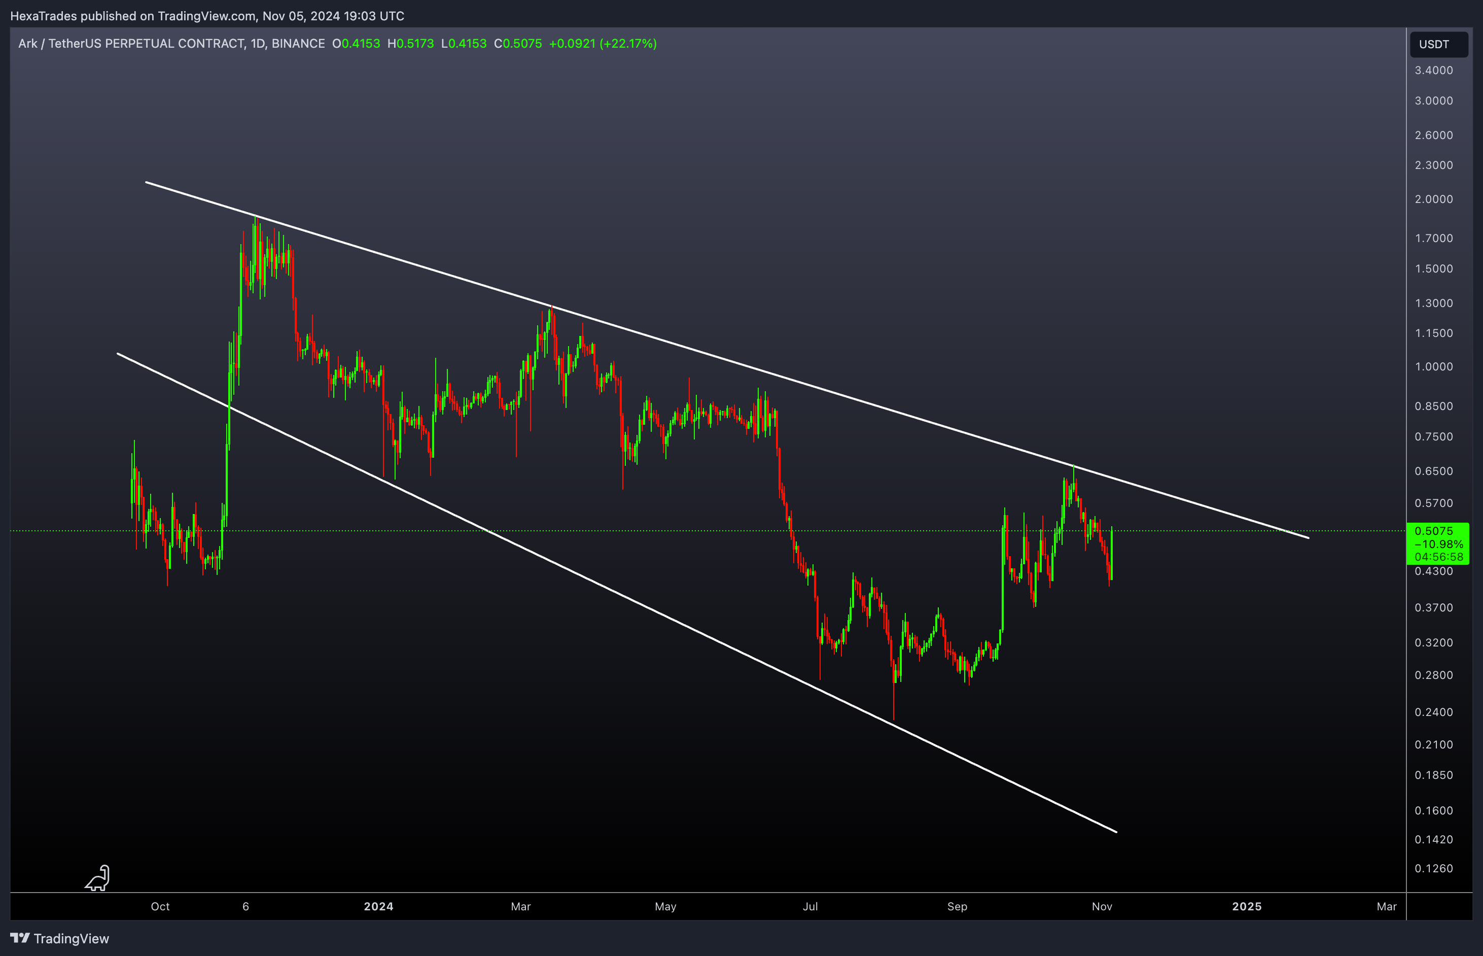Click the 3.0000 price axis label
This screenshot has width=1483, height=956.
click(x=1433, y=100)
